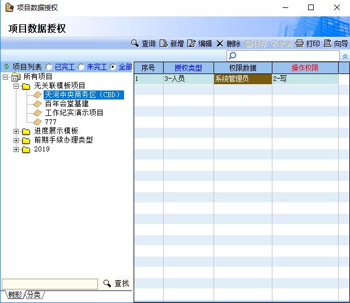The image size is (350, 303).
Task: Click the magnifier icon in search box
Action: [232, 56]
